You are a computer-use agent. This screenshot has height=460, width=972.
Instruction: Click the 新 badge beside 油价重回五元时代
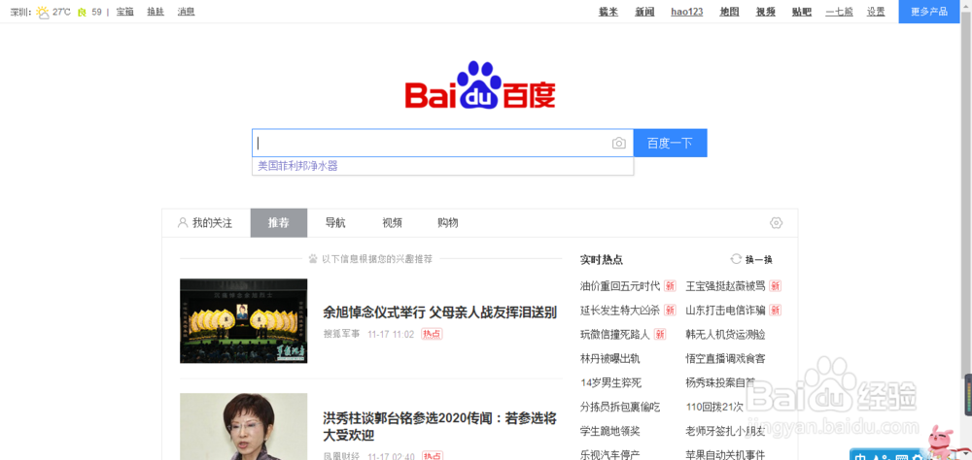(670, 286)
